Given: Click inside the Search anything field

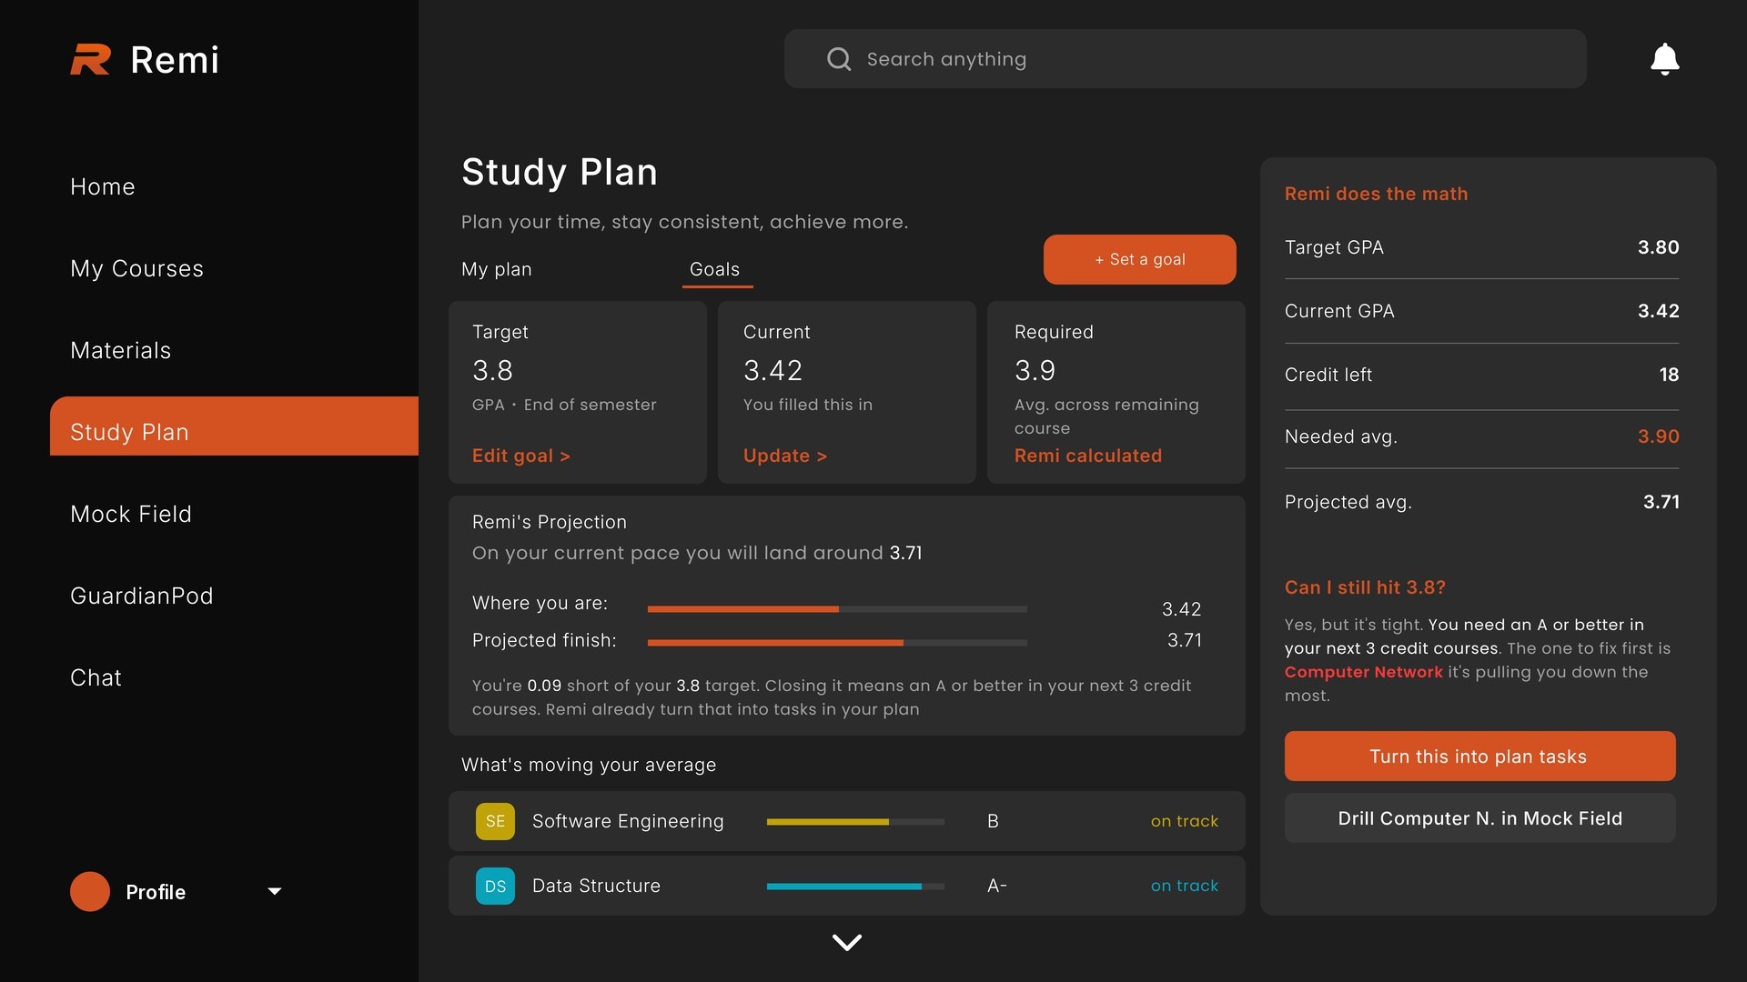Looking at the screenshot, I should (1185, 59).
